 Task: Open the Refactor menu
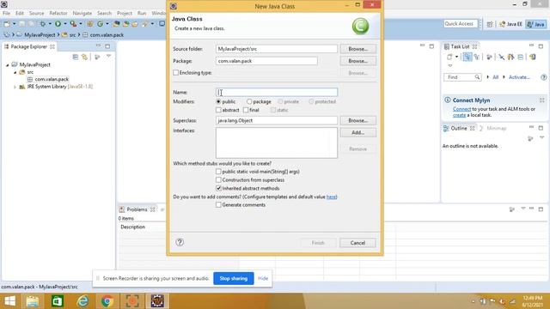(58, 14)
